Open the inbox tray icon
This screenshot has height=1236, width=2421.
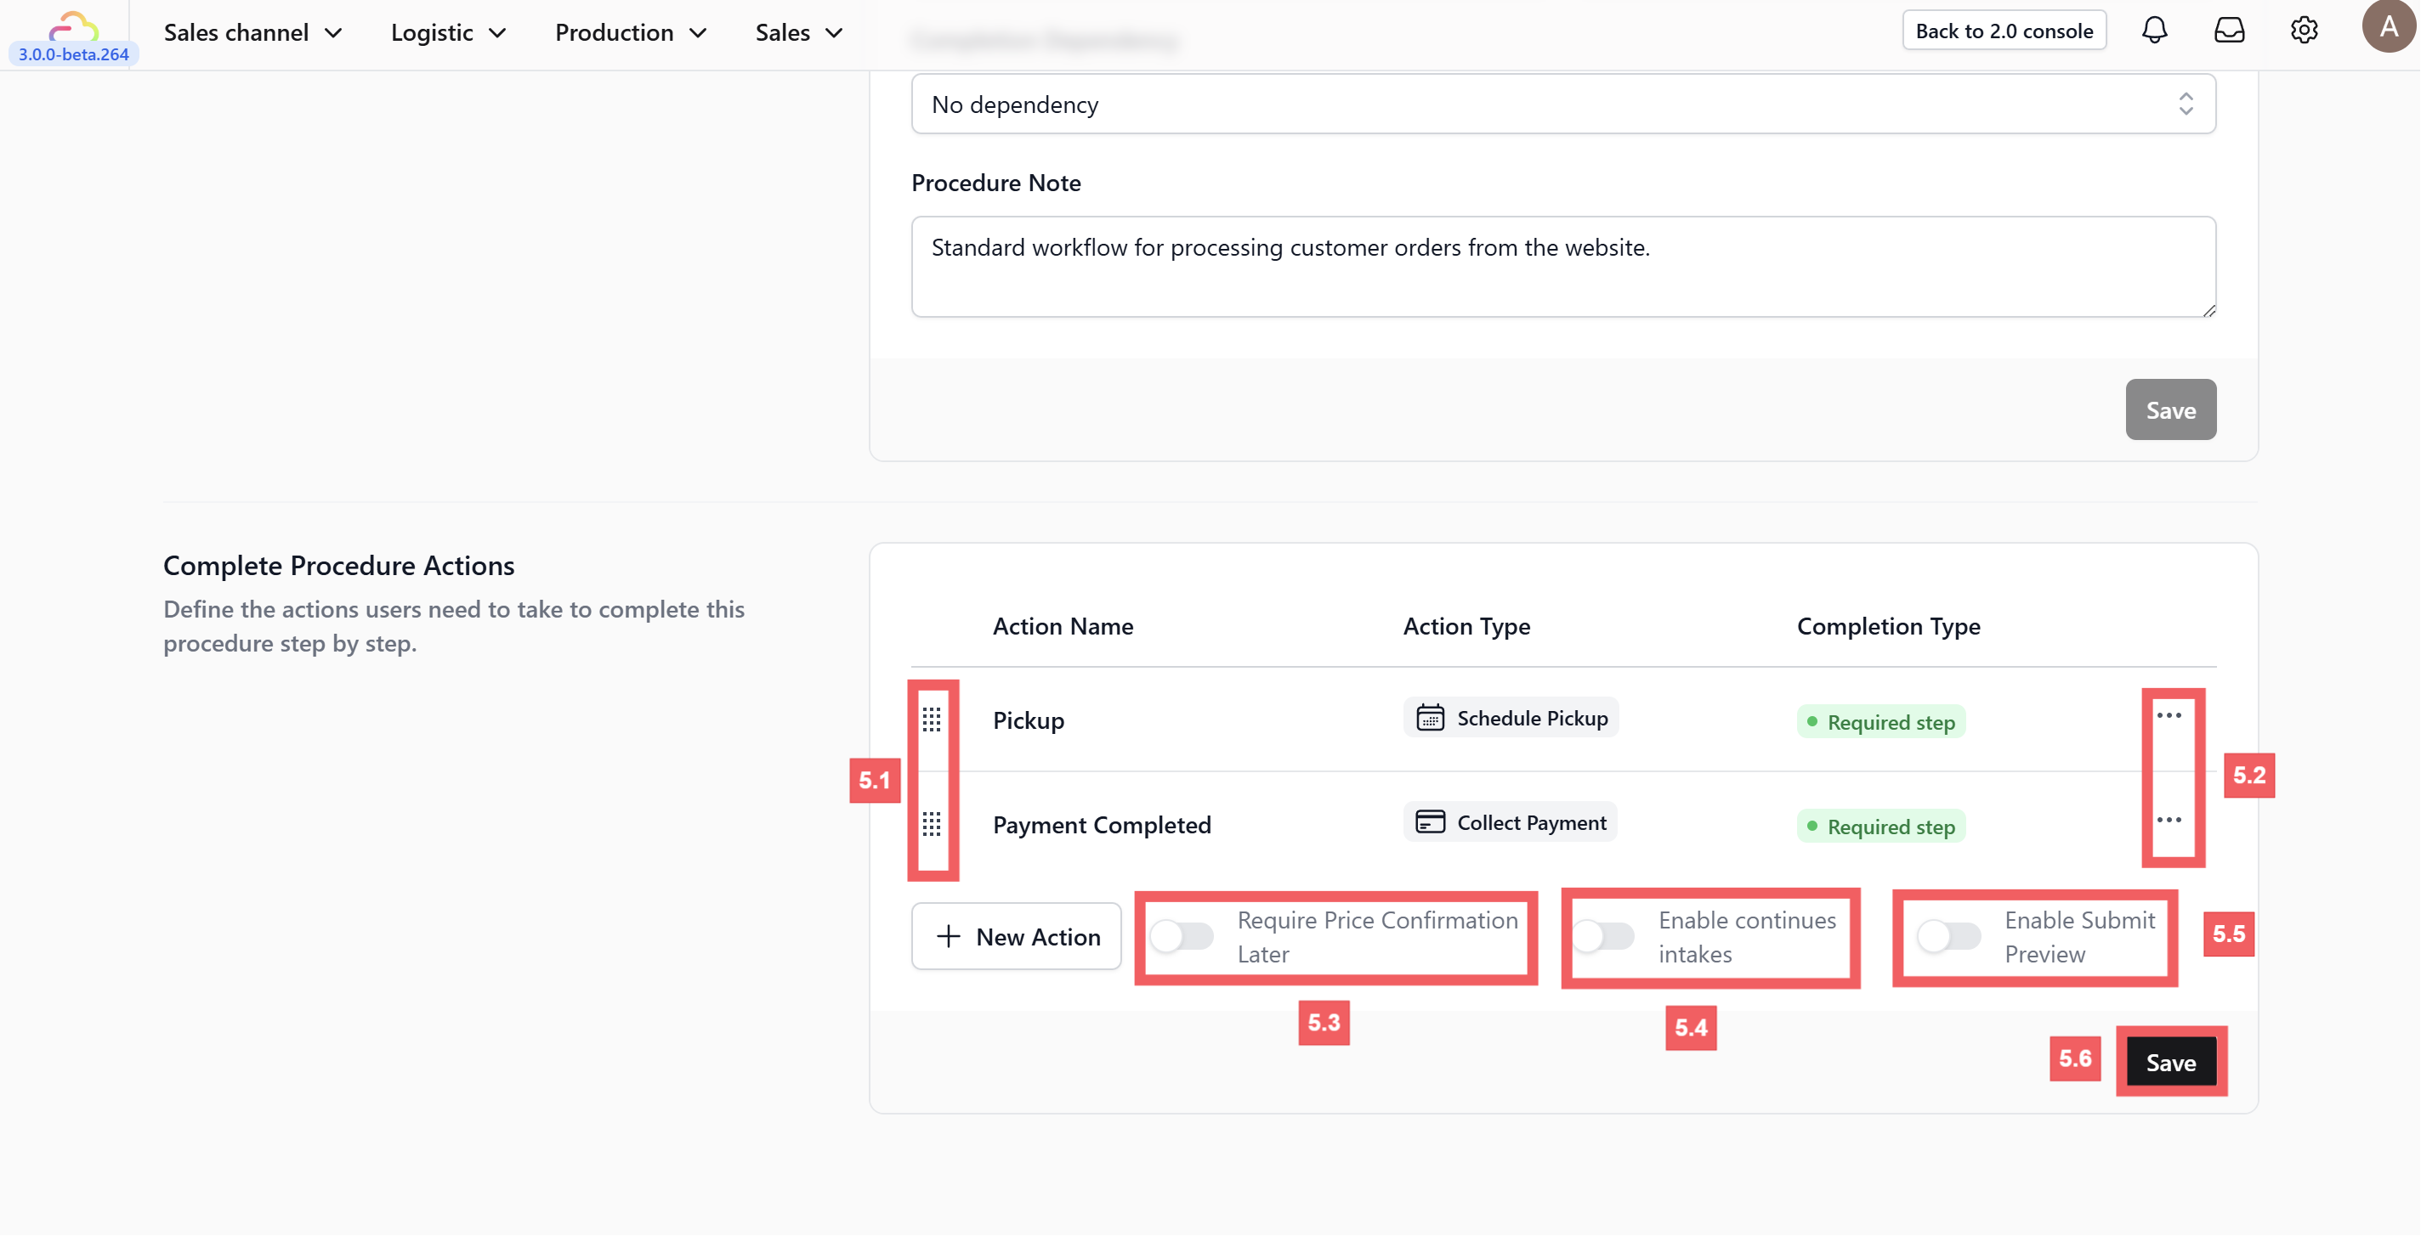2228,31
